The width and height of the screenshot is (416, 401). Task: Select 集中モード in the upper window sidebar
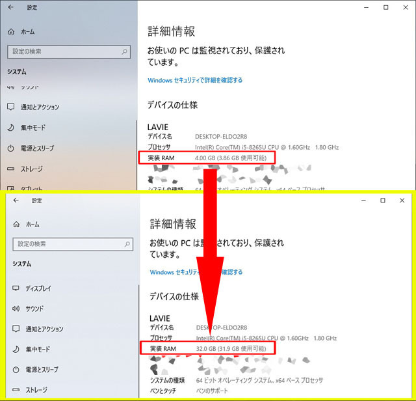pyautogui.click(x=26, y=128)
